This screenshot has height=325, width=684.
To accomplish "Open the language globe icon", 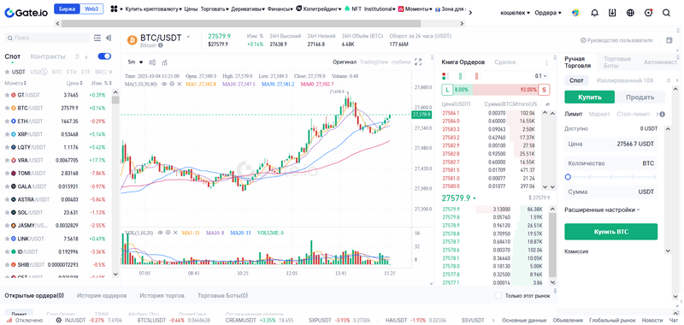I will click(630, 13).
